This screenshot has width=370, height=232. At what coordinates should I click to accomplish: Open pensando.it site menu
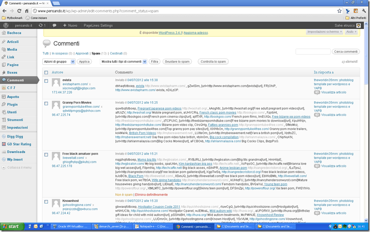[x=23, y=26]
